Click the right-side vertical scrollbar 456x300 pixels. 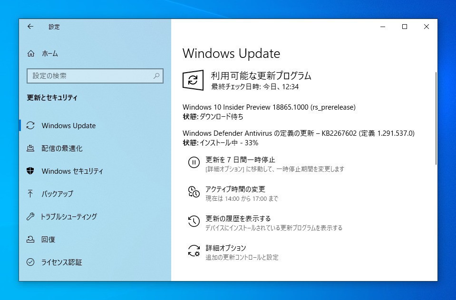[436, 119]
